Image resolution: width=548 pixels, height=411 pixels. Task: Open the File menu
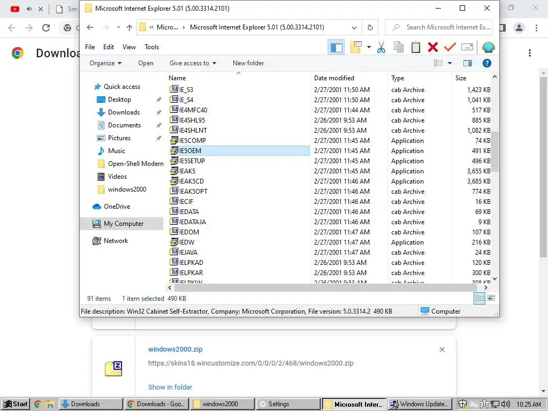point(90,47)
